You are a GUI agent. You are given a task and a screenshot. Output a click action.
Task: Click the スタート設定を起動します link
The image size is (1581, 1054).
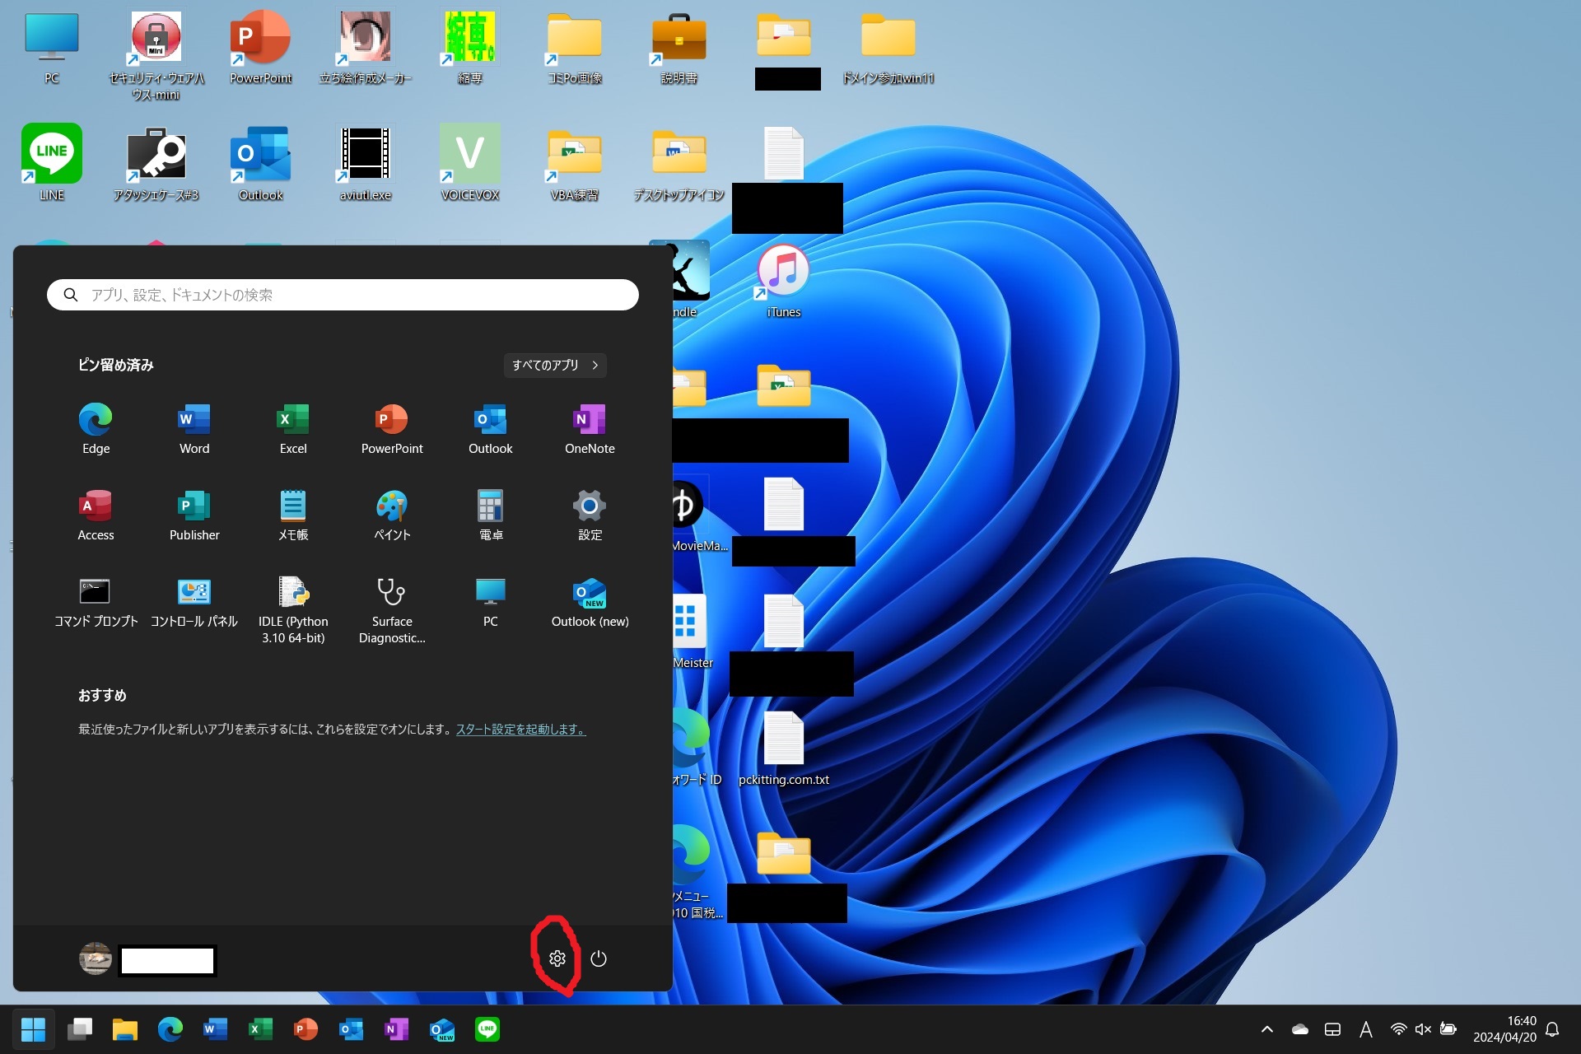520,730
